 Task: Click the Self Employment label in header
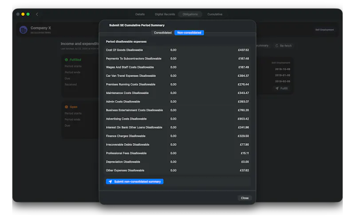point(324,30)
